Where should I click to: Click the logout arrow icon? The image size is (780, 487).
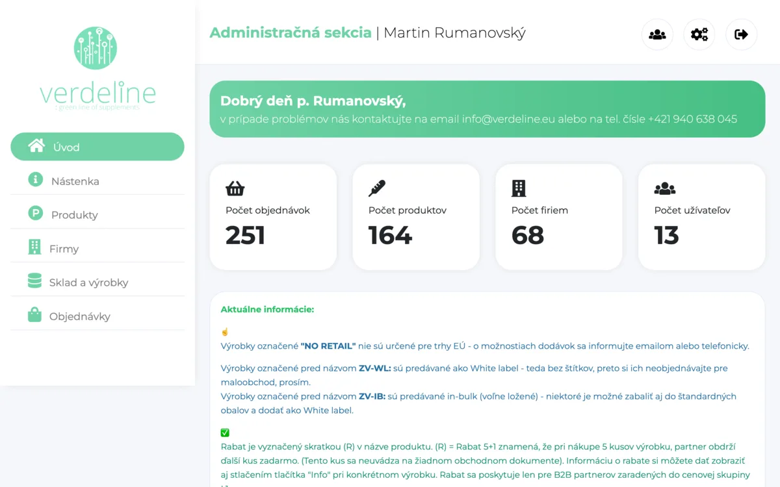pyautogui.click(x=741, y=34)
